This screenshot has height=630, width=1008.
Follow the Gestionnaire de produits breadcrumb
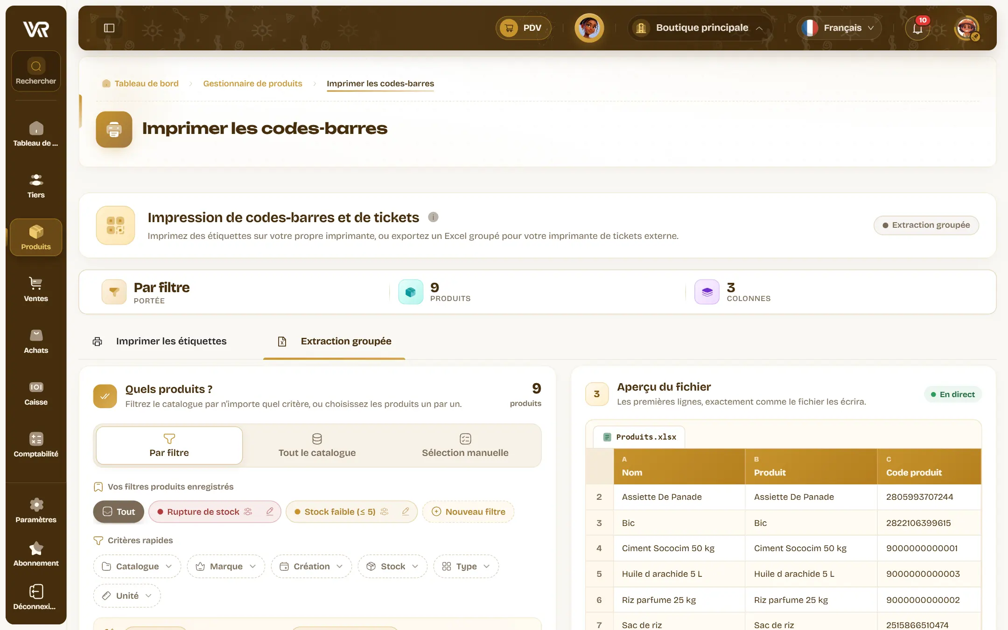(252, 84)
